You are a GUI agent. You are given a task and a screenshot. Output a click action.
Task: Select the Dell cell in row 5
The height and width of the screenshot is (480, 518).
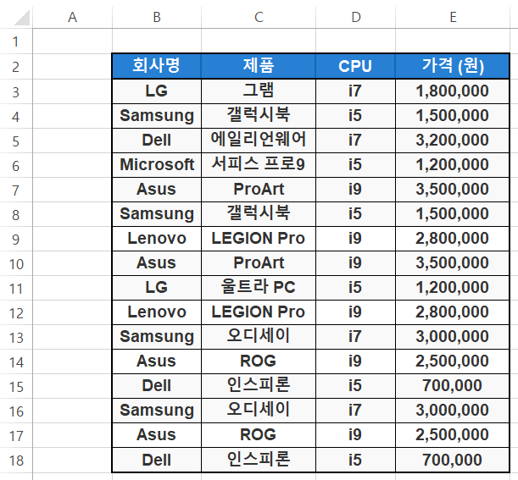pyautogui.click(x=157, y=141)
